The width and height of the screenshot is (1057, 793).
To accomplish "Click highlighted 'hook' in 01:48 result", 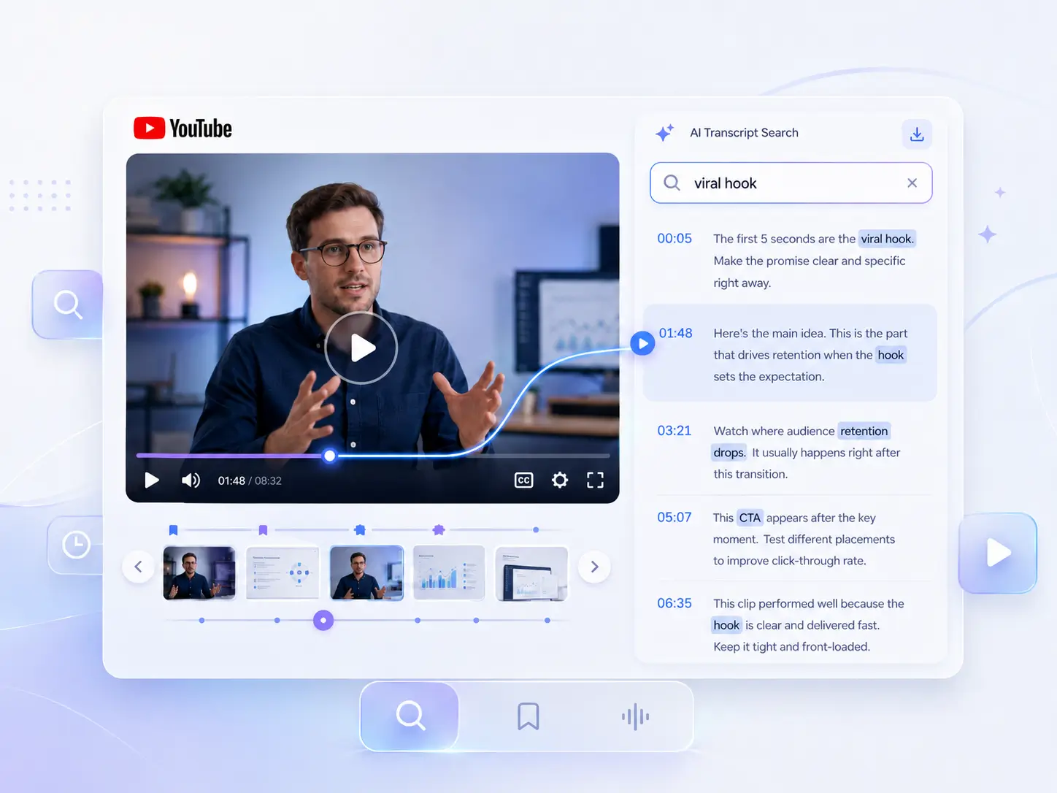I will click(891, 355).
